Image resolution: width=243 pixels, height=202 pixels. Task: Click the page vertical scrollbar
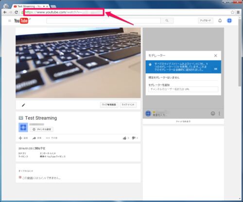pyautogui.click(x=240, y=53)
